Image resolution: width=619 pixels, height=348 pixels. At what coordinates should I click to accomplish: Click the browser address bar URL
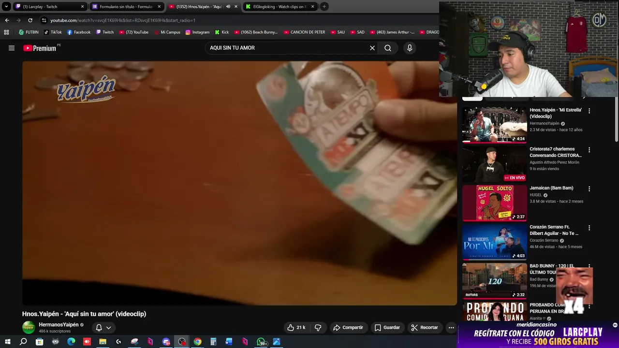pos(123,20)
